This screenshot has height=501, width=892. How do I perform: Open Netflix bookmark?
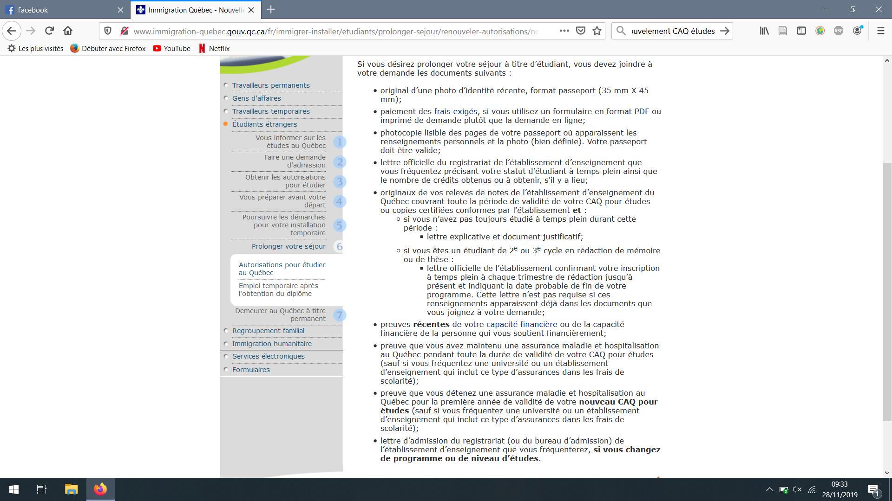pyautogui.click(x=214, y=48)
